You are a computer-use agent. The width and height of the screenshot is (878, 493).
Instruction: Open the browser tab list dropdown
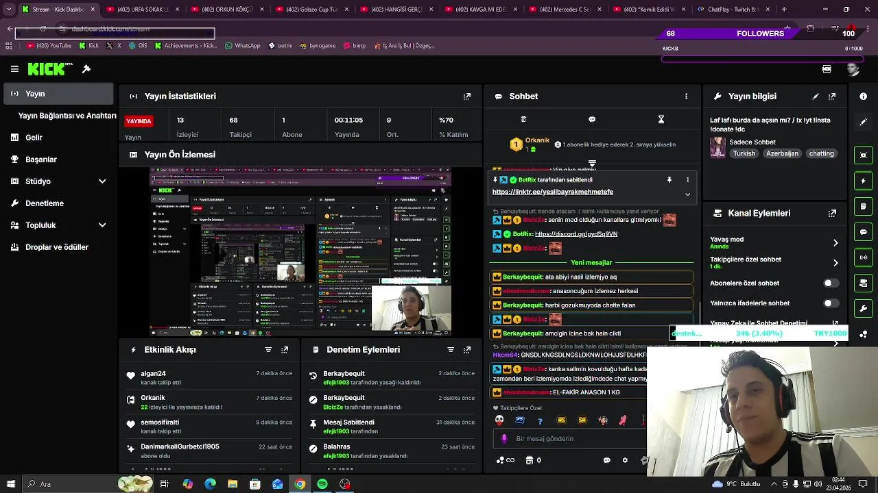(x=9, y=10)
